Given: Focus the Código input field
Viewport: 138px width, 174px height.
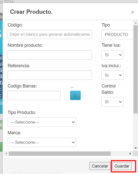Looking at the screenshot, I should 50,34.
